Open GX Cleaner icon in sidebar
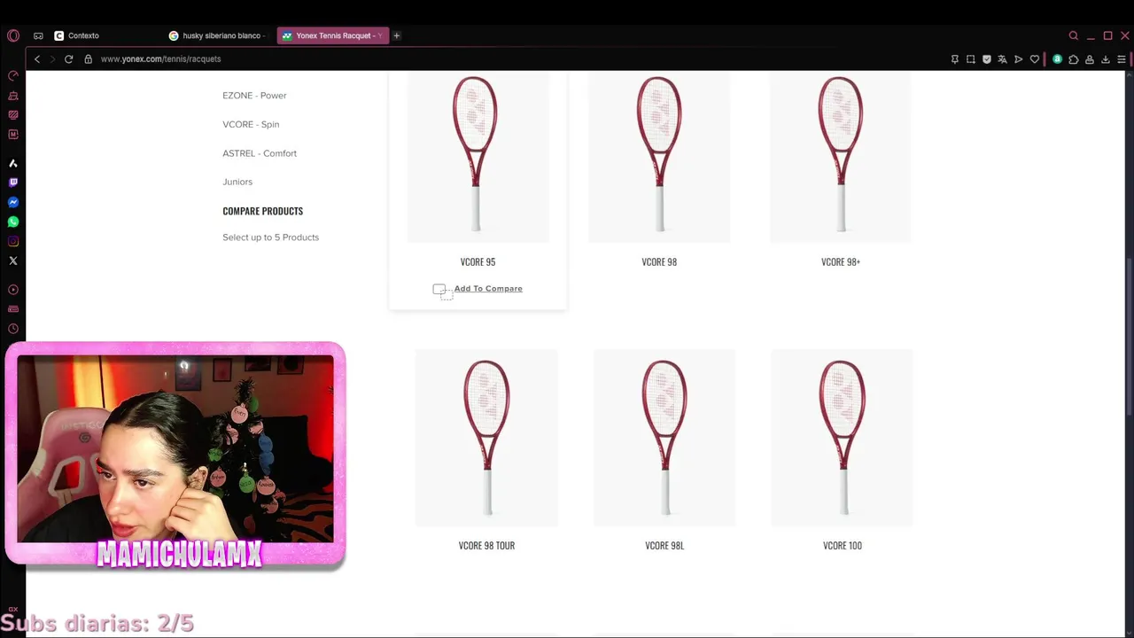Screen dimensions: 1134x638 tap(13, 96)
